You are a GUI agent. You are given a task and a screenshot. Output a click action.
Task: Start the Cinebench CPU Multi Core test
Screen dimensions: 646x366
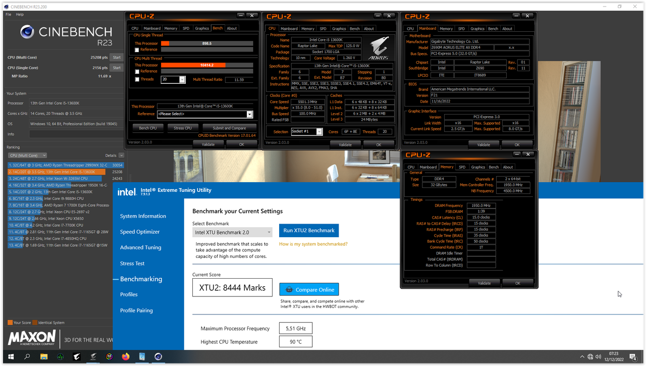point(117,58)
